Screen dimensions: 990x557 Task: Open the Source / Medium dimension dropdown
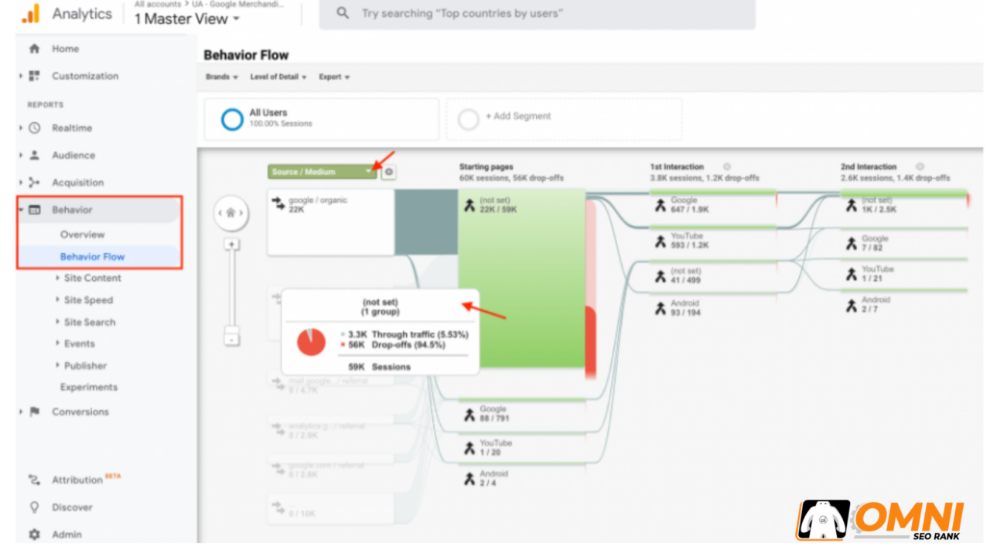(x=322, y=172)
